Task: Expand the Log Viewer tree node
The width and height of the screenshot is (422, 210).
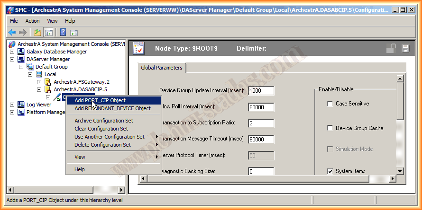Action: [x=12, y=105]
